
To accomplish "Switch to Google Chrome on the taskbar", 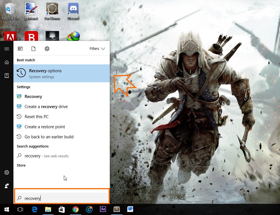I will pos(76,209).
